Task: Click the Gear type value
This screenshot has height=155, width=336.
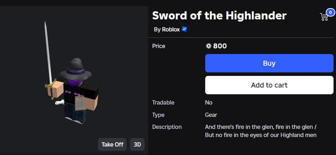Action: tap(211, 115)
